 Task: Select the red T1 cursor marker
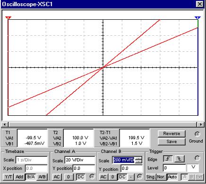coord(8,18)
